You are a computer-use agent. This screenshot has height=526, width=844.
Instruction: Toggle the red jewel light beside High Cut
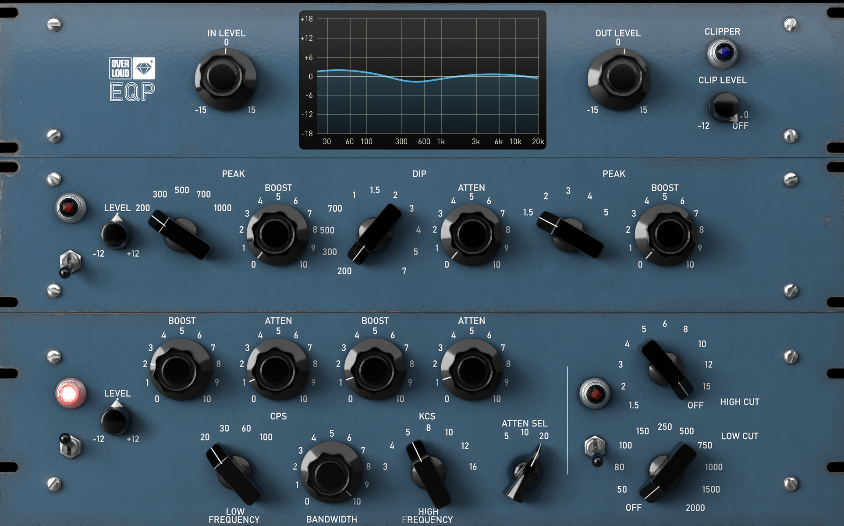(x=594, y=394)
